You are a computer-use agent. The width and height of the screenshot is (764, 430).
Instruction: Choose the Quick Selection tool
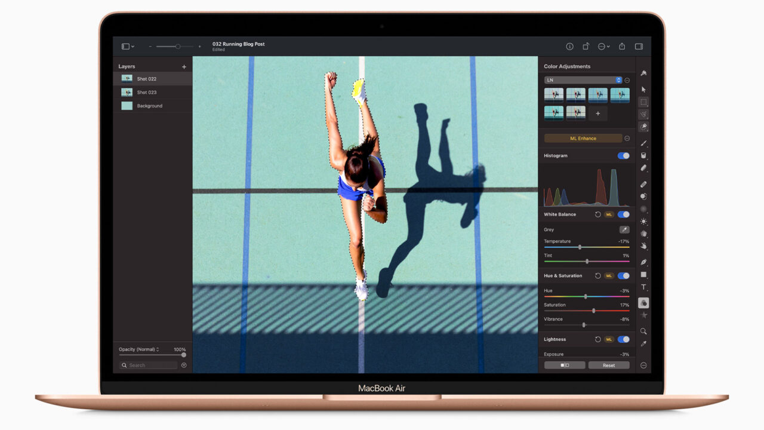coord(643,114)
